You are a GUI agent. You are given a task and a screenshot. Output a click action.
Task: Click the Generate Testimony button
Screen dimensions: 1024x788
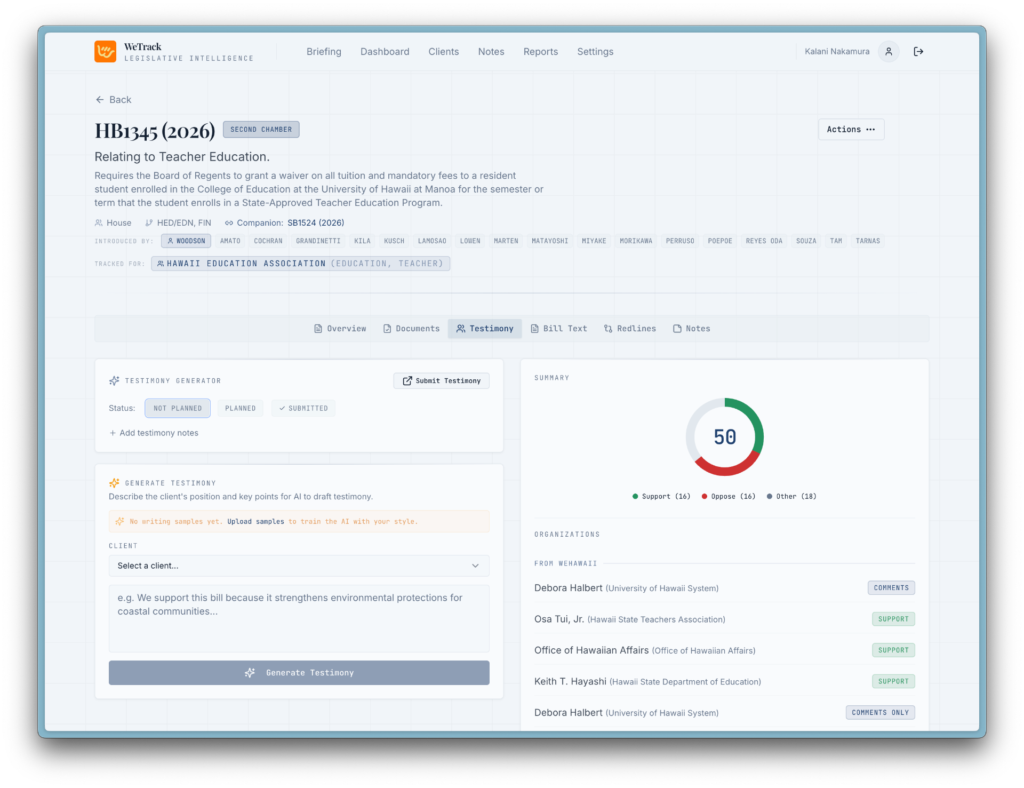coord(299,673)
